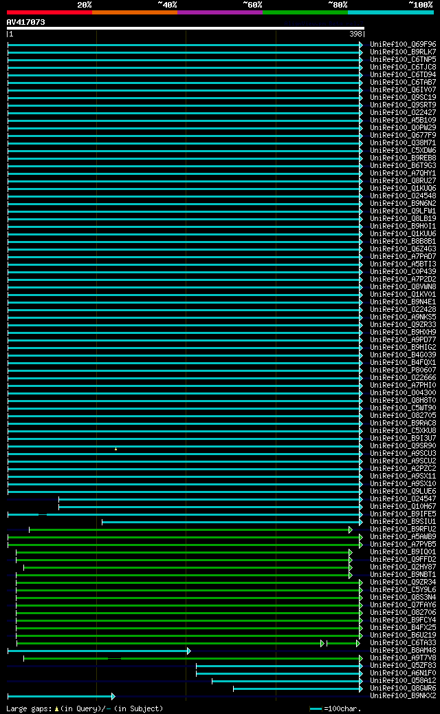Open hit UniRef100_C6TNP5
This screenshot has width=440, height=714.
403,60
